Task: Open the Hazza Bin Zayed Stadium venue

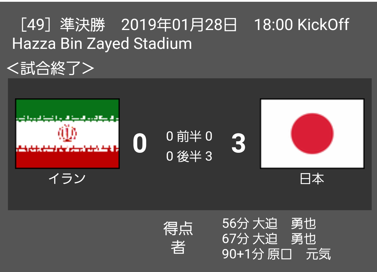Action: point(102,44)
